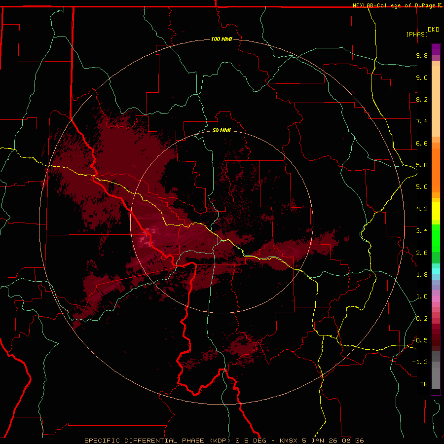Click the 0.2 color scale value
The image size is (444, 444).
422,319
